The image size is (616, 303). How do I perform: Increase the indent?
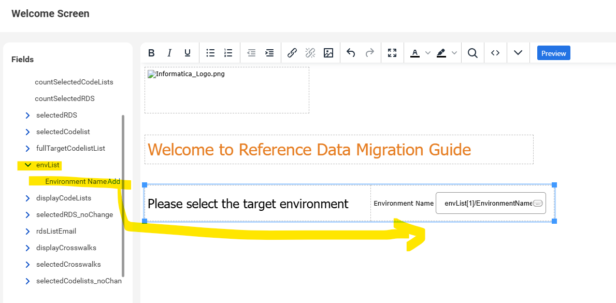269,53
